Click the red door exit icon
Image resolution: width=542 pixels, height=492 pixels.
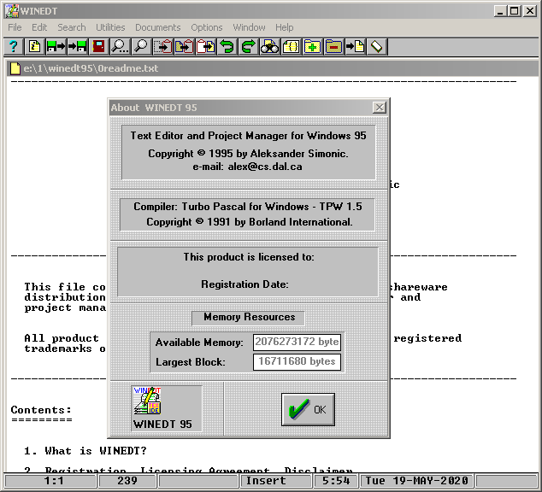point(98,46)
